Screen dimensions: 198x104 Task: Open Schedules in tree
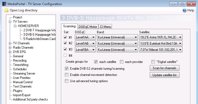click(20, 69)
